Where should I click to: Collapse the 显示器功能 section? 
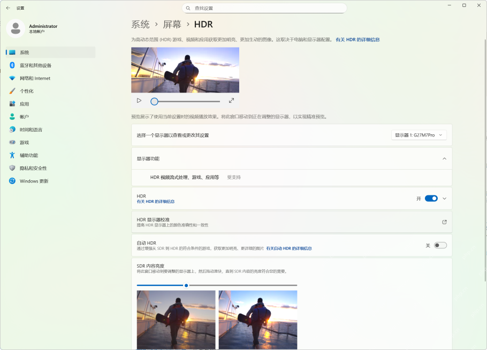pyautogui.click(x=444, y=159)
